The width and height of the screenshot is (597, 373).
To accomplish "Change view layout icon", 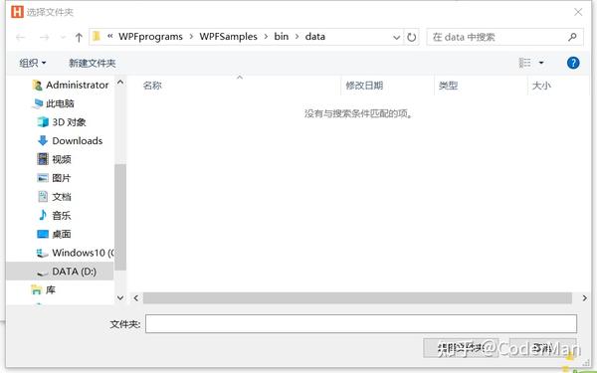I will point(525,63).
